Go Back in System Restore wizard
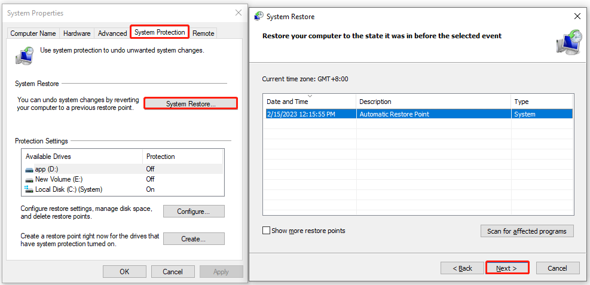The height and width of the screenshot is (285, 590). pyautogui.click(x=463, y=268)
